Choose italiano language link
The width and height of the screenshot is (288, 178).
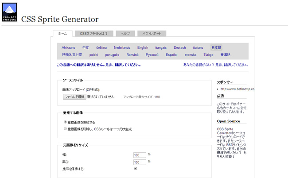198,48
